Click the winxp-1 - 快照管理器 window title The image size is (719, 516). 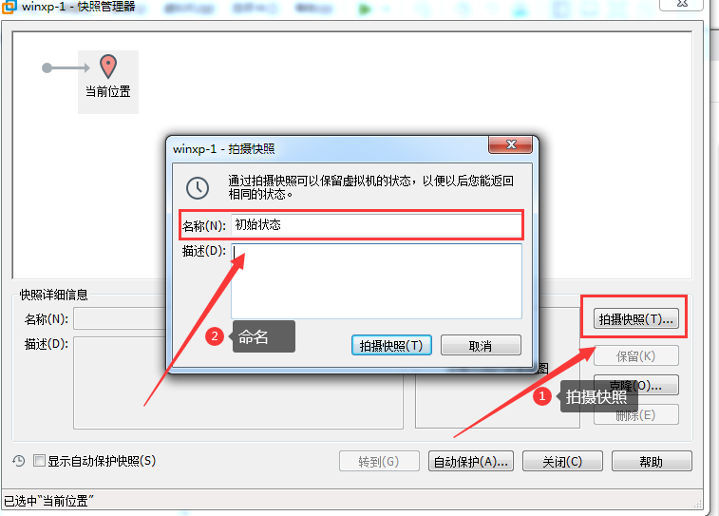tap(79, 7)
